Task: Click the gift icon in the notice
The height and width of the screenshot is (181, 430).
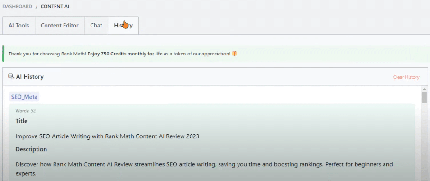Action: 234,54
